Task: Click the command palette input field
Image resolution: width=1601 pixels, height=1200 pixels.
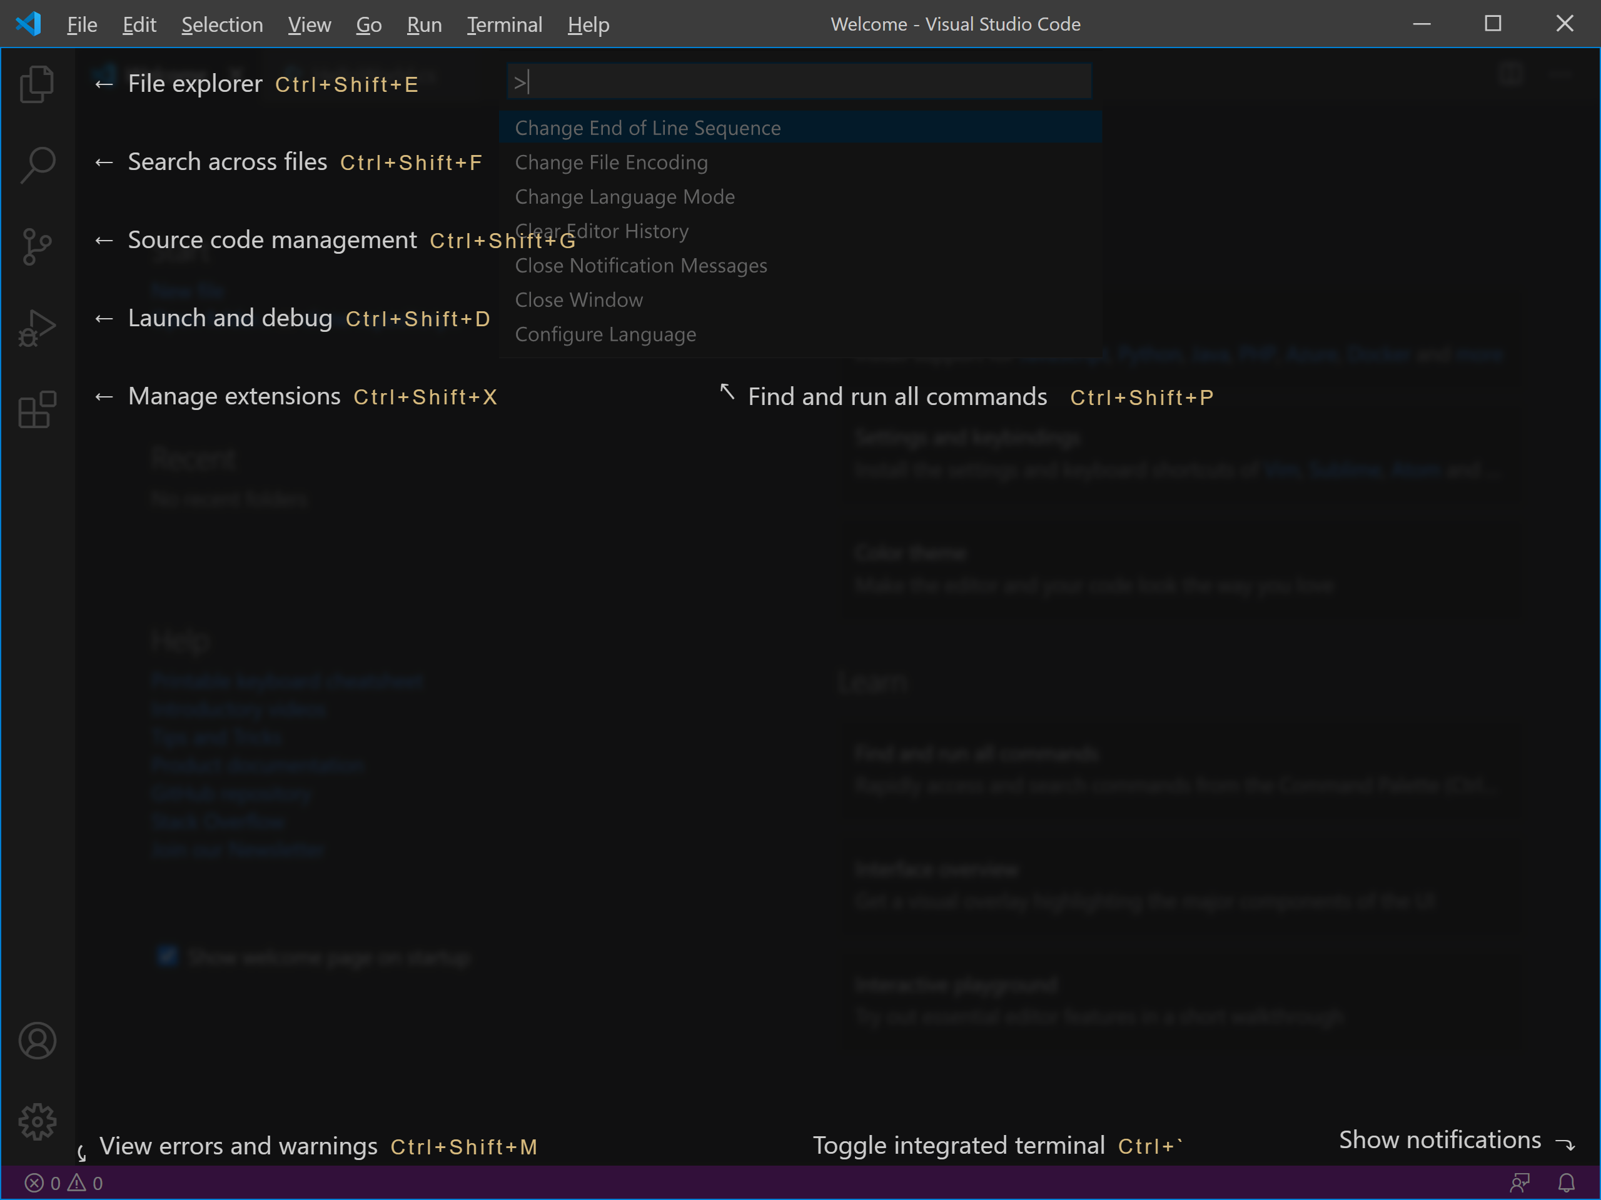Action: pos(799,82)
